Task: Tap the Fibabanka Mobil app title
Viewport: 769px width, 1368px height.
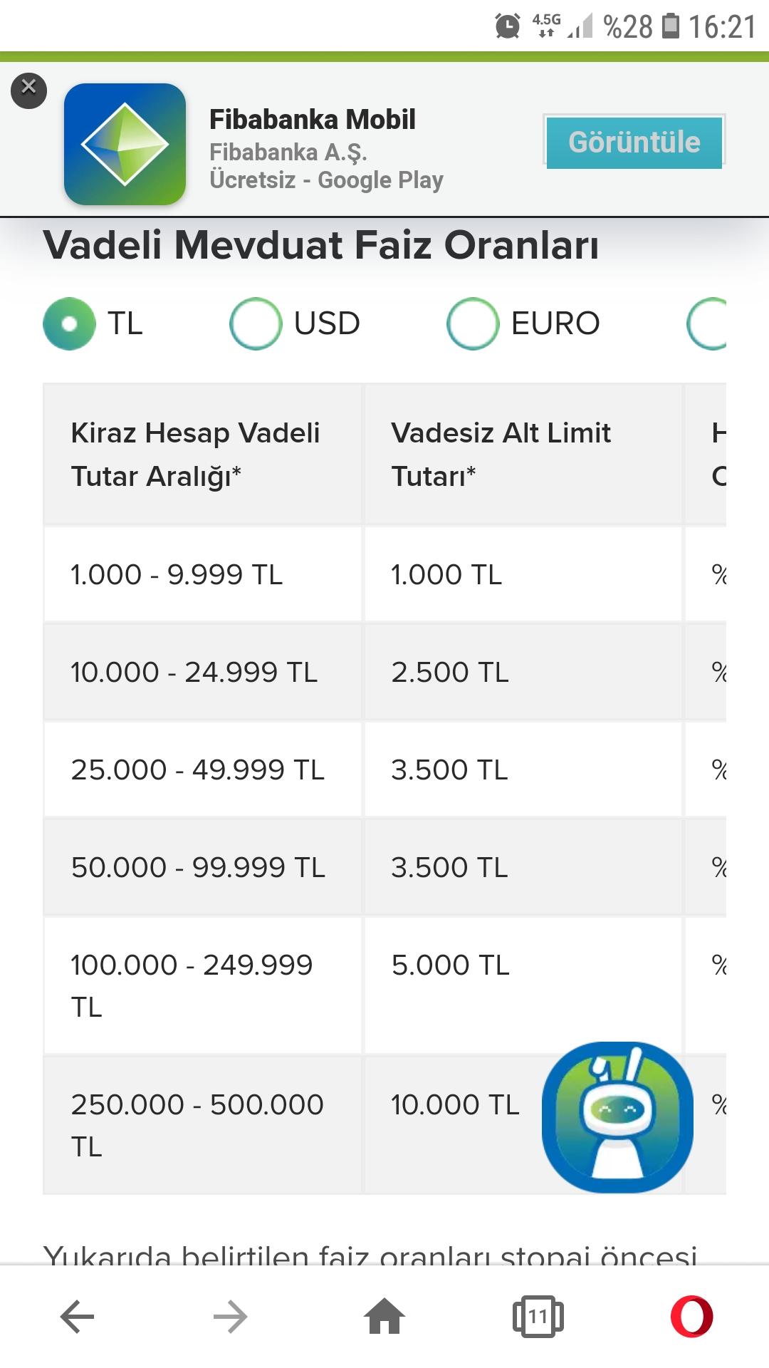Action: pos(312,120)
